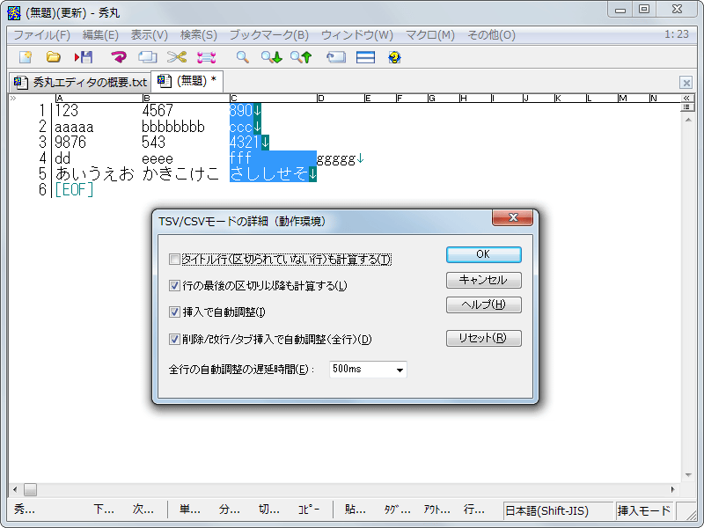This screenshot has height=528, width=704.
Task: Click the ruler left double-arrow icon
Action: point(13,98)
